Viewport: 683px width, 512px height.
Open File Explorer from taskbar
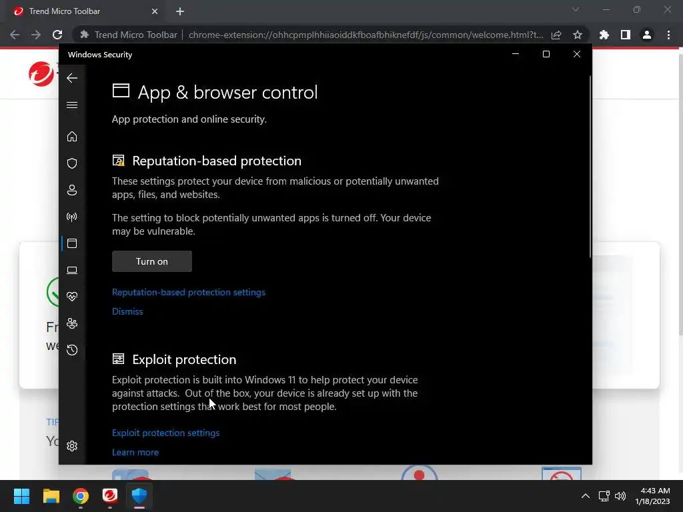(x=51, y=496)
